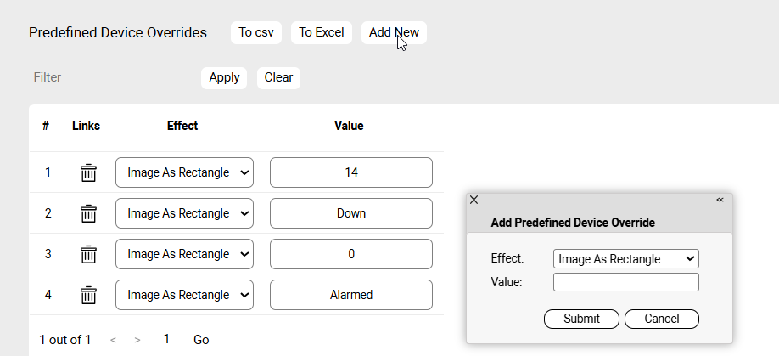
Task: Click the trash icon in row 4
Action: pos(88,296)
